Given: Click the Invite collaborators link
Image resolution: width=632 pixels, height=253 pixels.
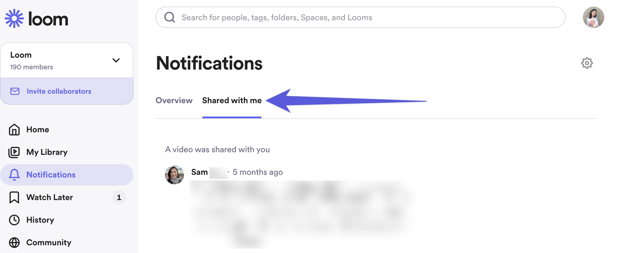Looking at the screenshot, I should (59, 91).
